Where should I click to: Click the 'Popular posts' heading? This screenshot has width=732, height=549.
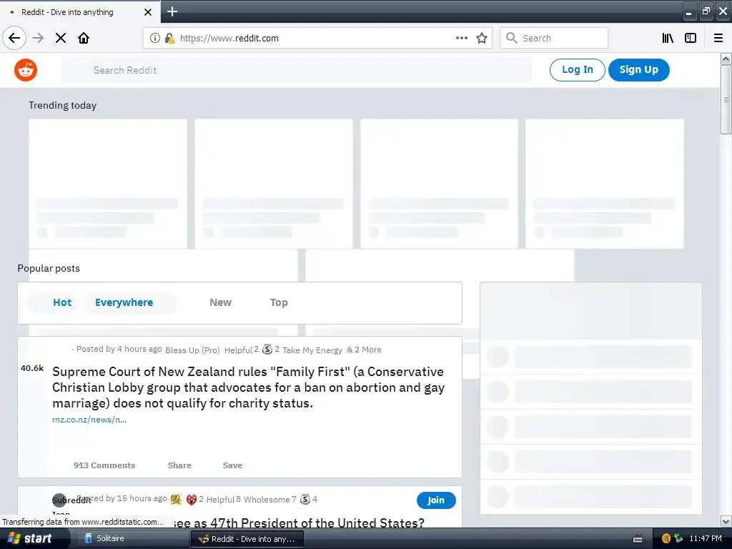pyautogui.click(x=49, y=269)
